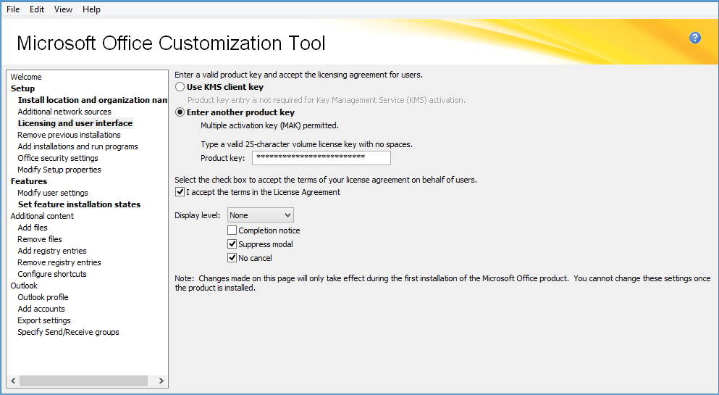Screen dimensions: 719x395
Task: Open the Display level dropdown
Action: (x=261, y=215)
